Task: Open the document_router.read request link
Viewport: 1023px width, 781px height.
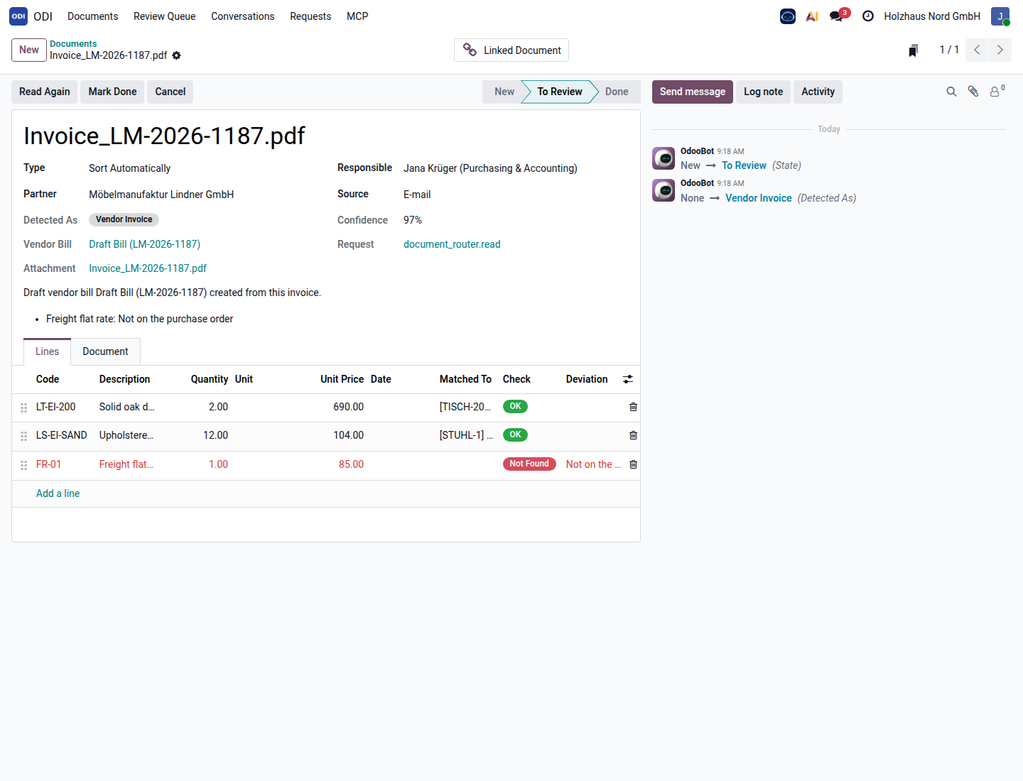Action: click(452, 244)
